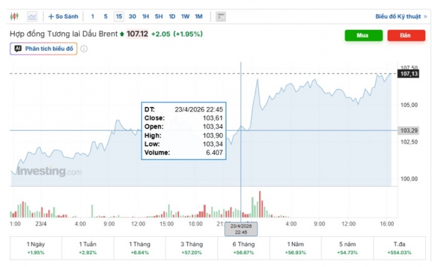Click the Investing.com watermark logo
The image size is (432, 267).
pos(49,172)
